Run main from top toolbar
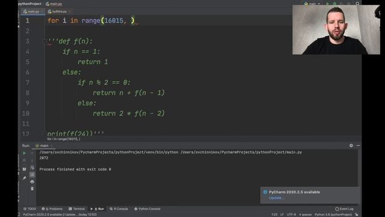The image size is (385, 217). [327, 4]
